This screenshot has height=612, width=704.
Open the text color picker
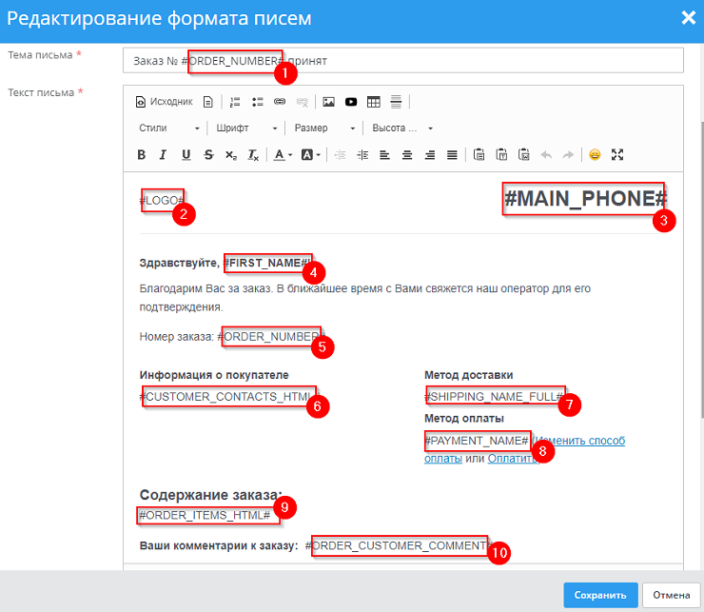(x=283, y=154)
